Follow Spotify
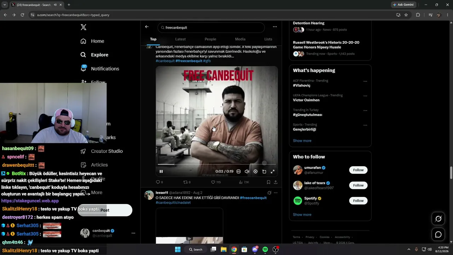The height and width of the screenshot is (255, 453). tap(358, 200)
